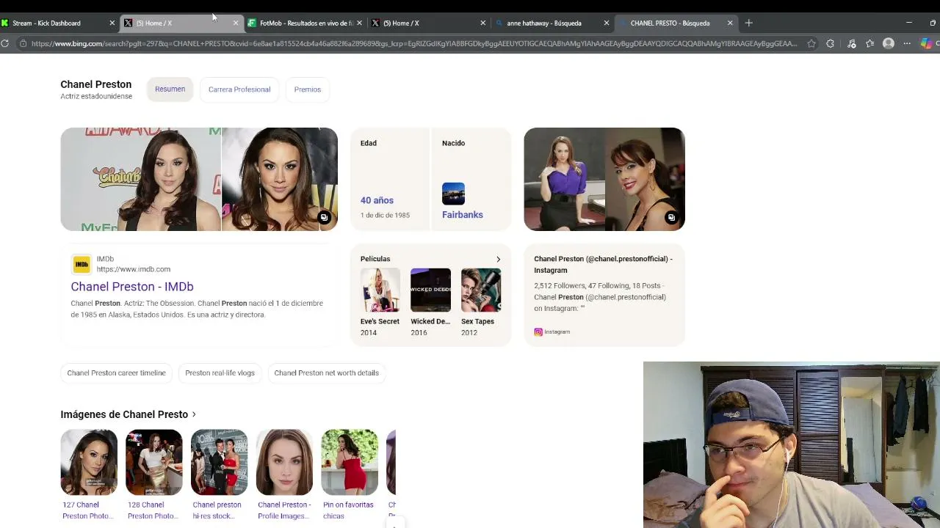Open the Carrera Profesional tab

[239, 89]
